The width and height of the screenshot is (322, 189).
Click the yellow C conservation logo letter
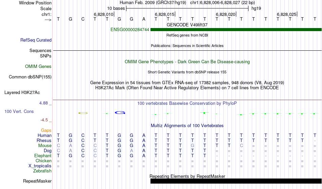(83, 113)
